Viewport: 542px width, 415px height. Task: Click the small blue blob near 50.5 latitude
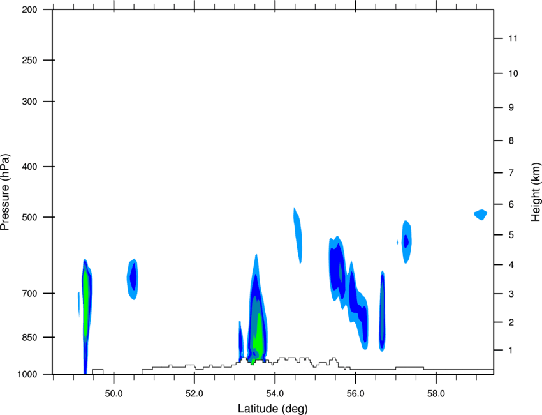[x=133, y=278]
